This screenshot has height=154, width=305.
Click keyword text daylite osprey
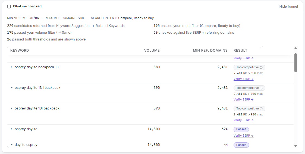[x=26, y=145]
